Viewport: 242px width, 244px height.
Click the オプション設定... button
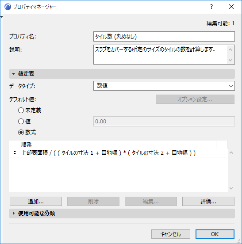pyautogui.click(x=195, y=99)
